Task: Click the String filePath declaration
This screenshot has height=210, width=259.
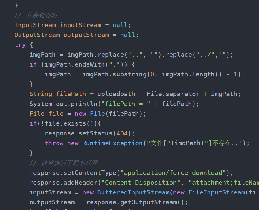Action: (x=58, y=94)
